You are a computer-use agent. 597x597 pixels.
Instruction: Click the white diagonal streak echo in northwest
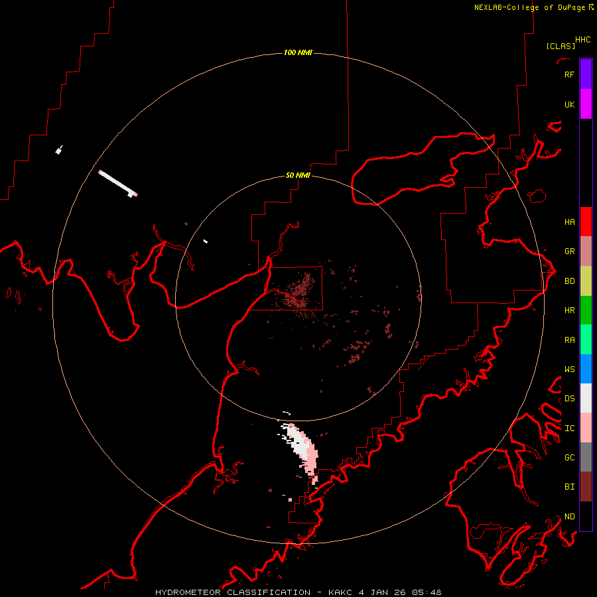tap(117, 183)
